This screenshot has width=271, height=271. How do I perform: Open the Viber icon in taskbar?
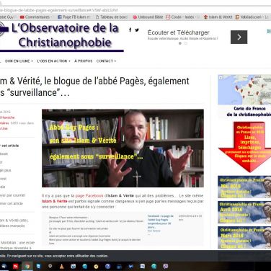(x=165, y=266)
